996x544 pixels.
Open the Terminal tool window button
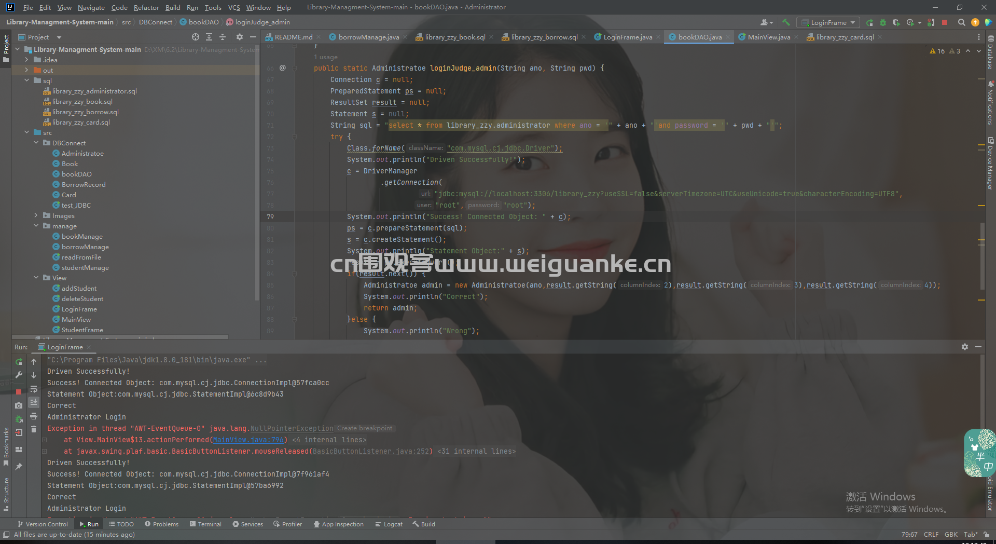point(205,524)
